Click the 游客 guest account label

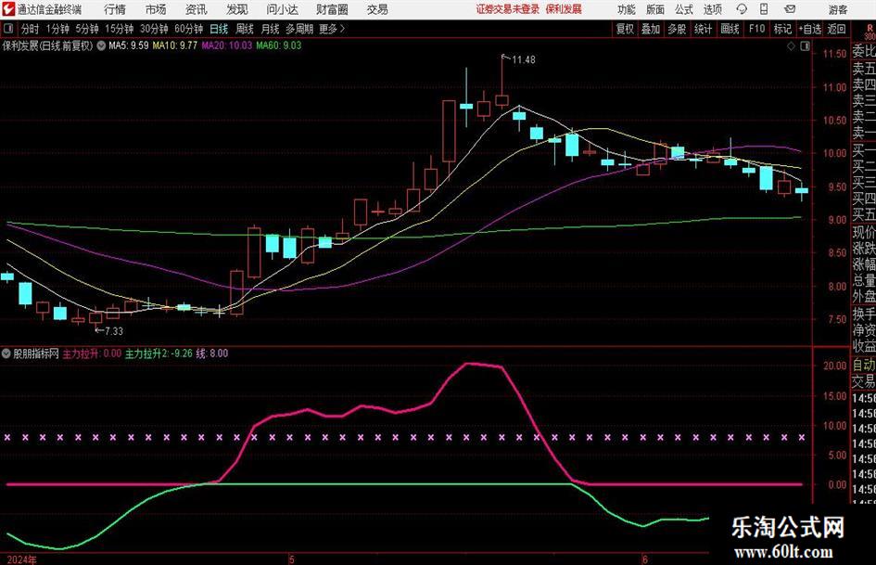click(837, 9)
